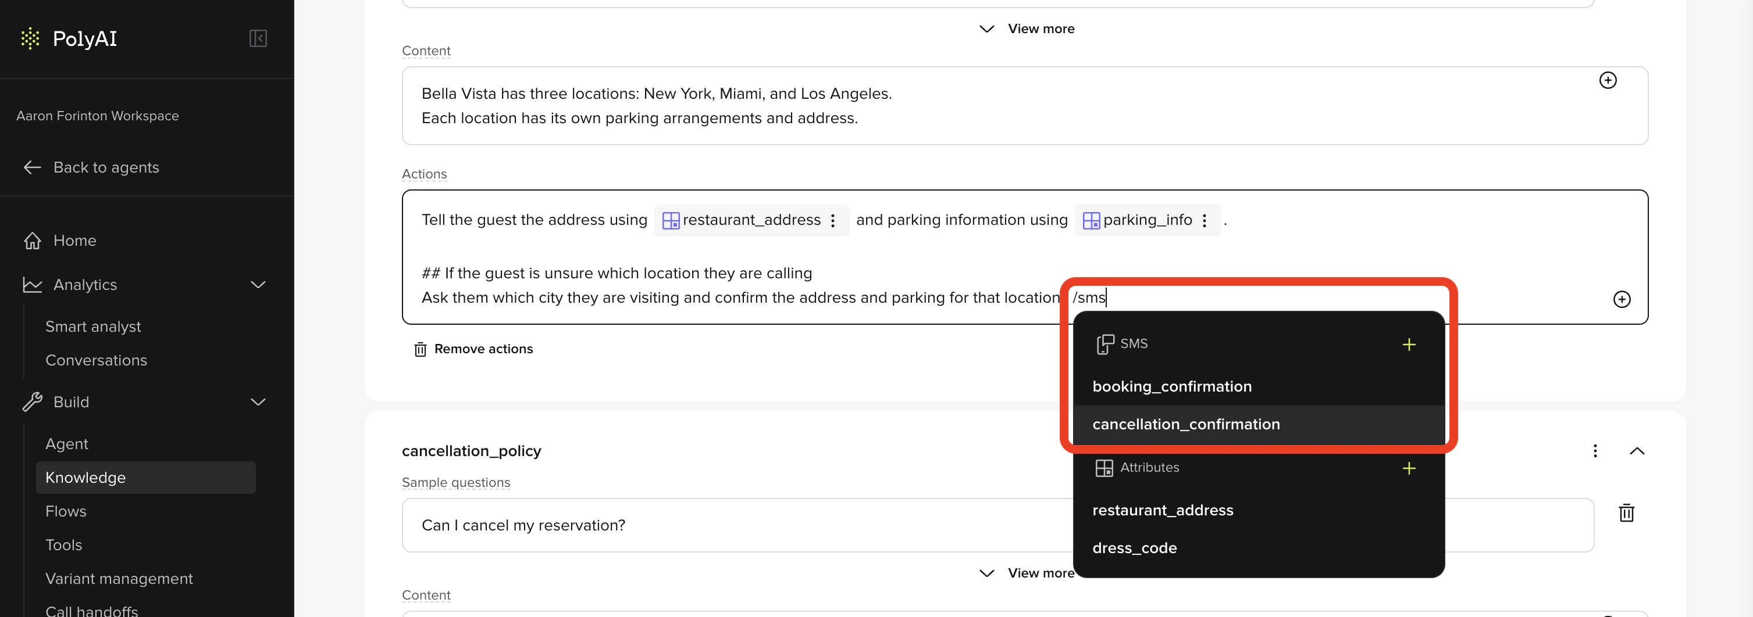Viewport: 1753px width, 617px height.
Task: Select Knowledge in the Build menu
Action: click(x=85, y=478)
